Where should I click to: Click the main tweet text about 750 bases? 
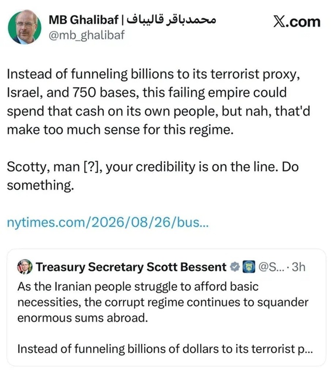click(x=158, y=102)
